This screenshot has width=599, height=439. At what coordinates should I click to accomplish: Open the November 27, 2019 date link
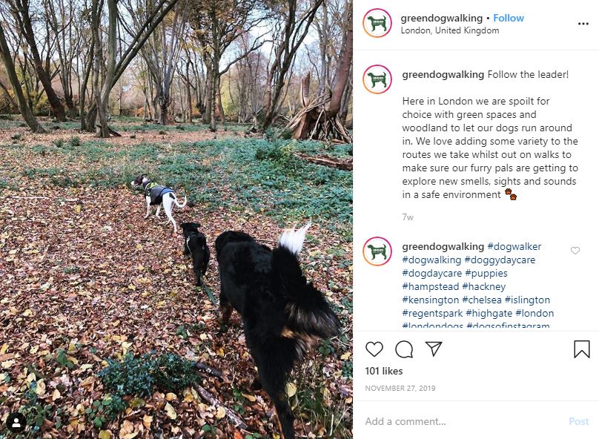coord(400,388)
